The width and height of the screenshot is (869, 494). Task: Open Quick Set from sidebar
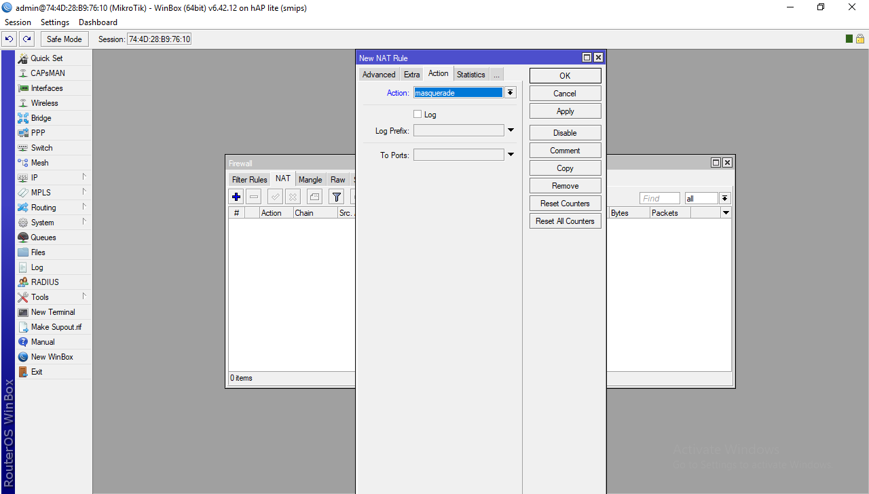(54, 58)
